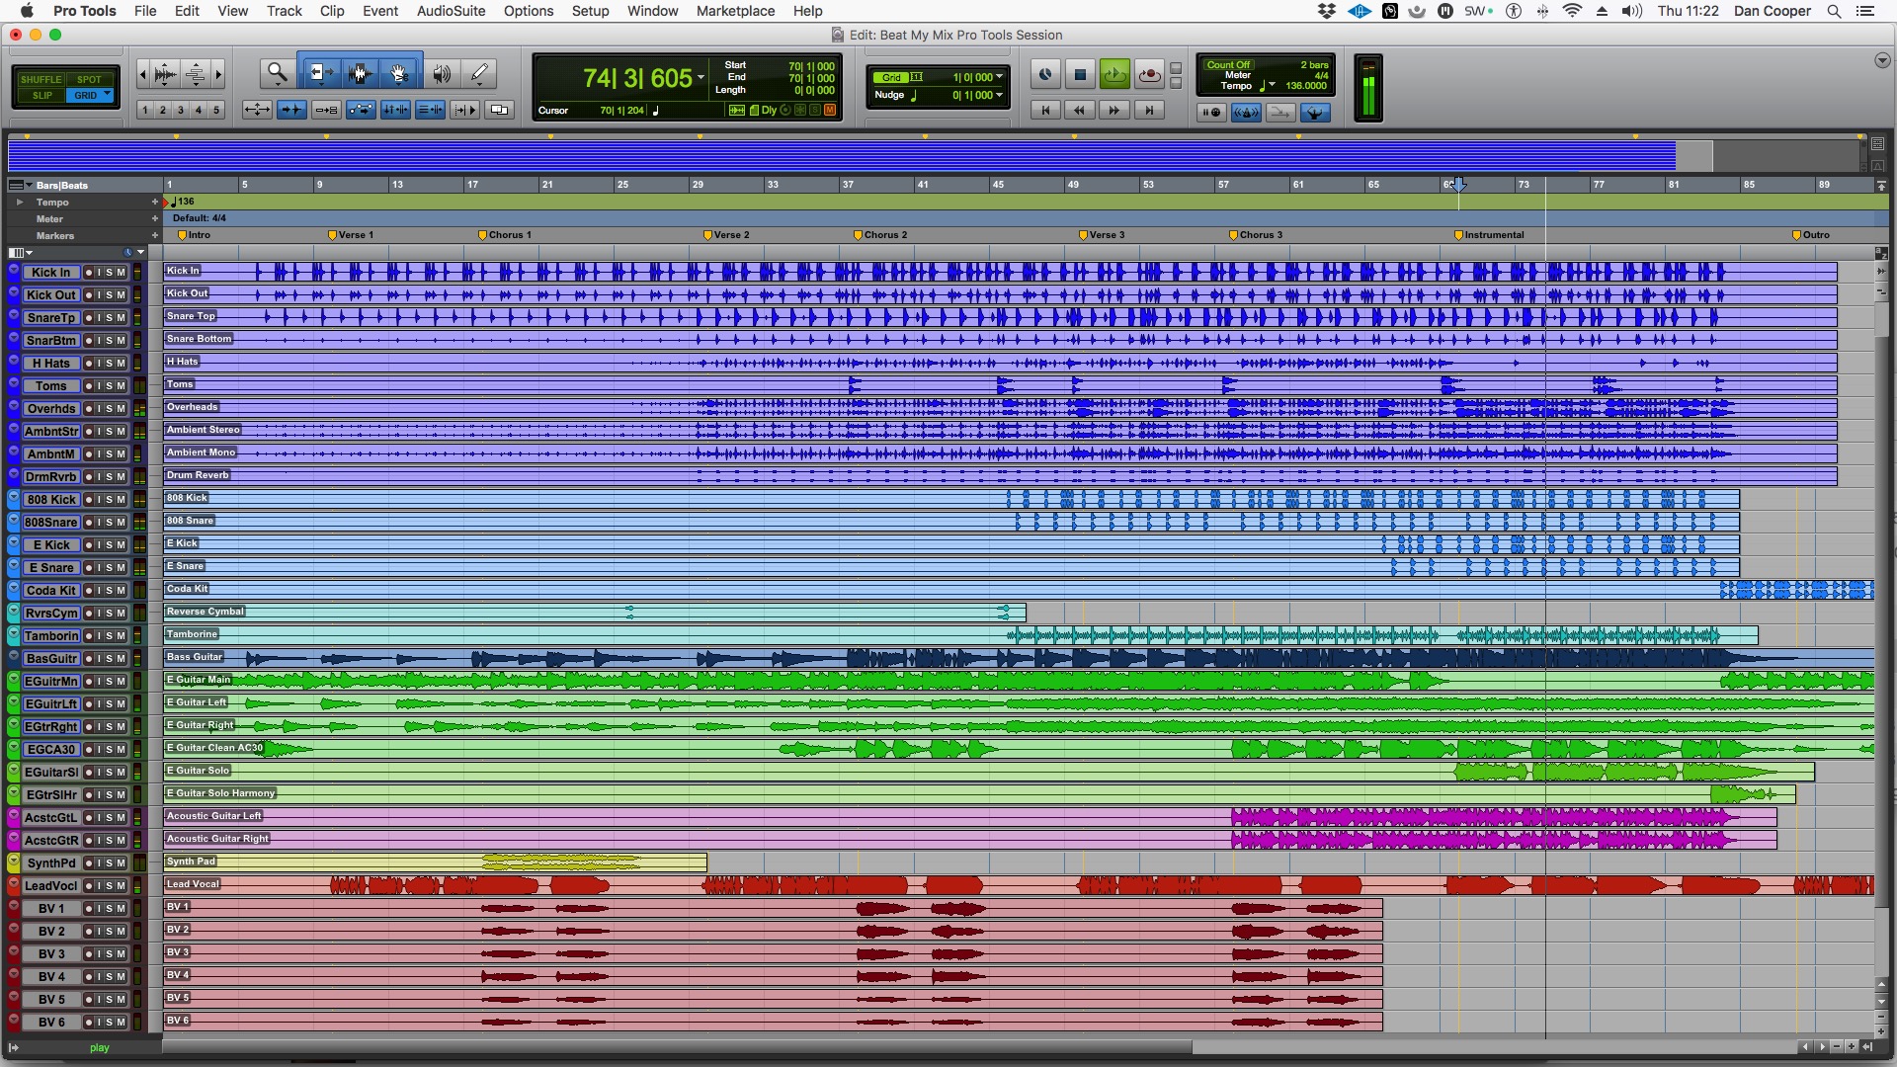Expand the Tempo ruler editor

pyautogui.click(x=19, y=202)
